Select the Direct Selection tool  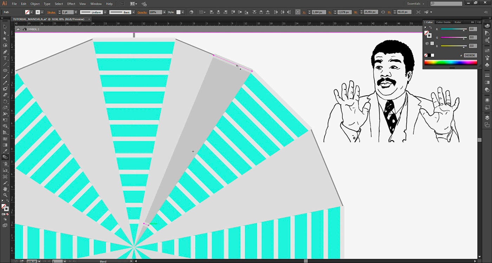click(5, 33)
